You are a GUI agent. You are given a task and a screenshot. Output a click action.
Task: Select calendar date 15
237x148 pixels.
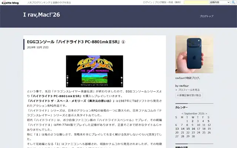coord(188,129)
